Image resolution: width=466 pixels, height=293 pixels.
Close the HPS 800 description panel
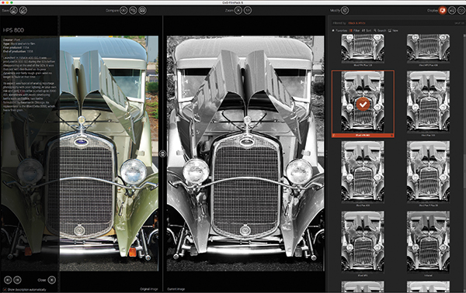52,280
